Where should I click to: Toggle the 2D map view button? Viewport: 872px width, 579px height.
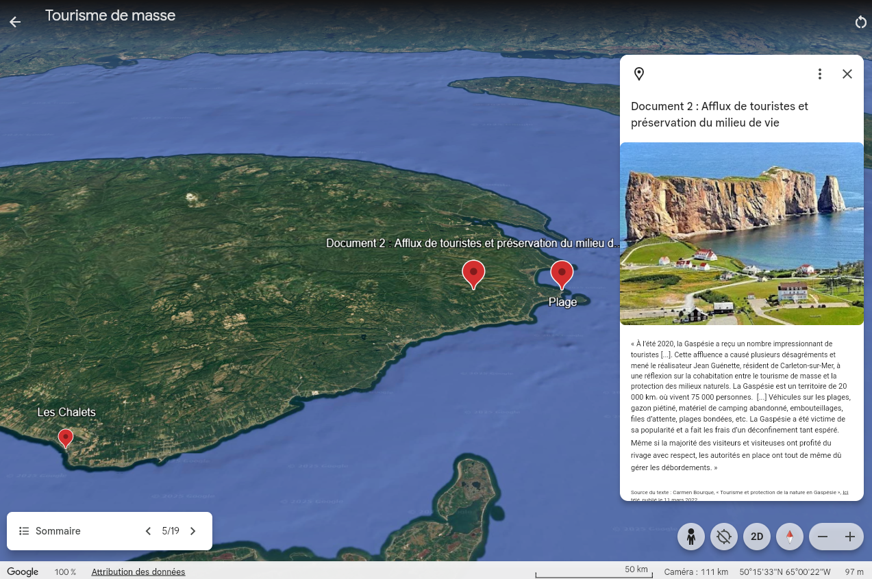757,537
